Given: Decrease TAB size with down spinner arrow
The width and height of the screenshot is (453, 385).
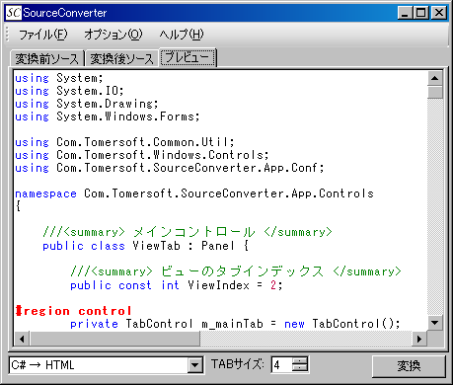Looking at the screenshot, I should point(300,368).
